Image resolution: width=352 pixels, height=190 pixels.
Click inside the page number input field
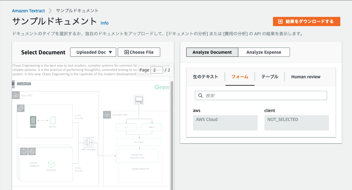(156, 70)
